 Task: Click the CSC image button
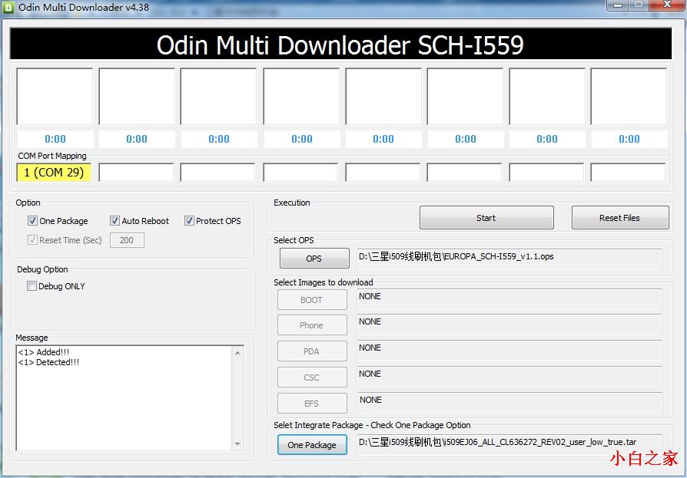click(x=312, y=377)
